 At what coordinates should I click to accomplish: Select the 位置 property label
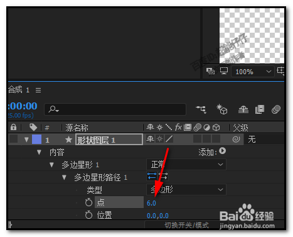[104, 215]
